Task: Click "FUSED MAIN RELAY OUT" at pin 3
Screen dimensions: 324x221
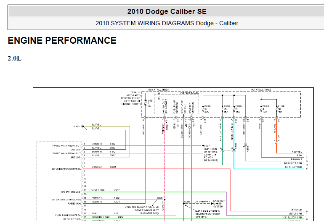Action: [x=66, y=153]
